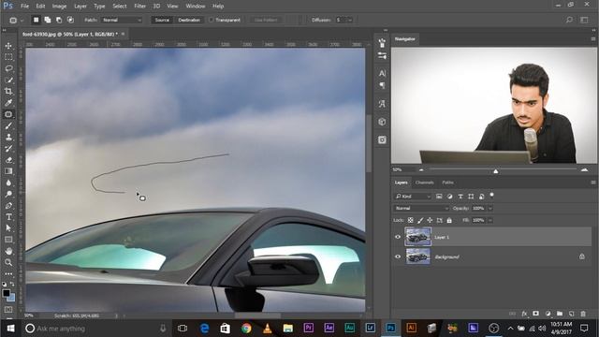The width and height of the screenshot is (599, 337).
Task: Select the Clone Stamp tool
Action: (8, 138)
